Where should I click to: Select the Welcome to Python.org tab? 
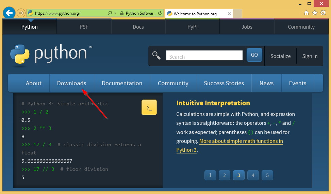199,14
